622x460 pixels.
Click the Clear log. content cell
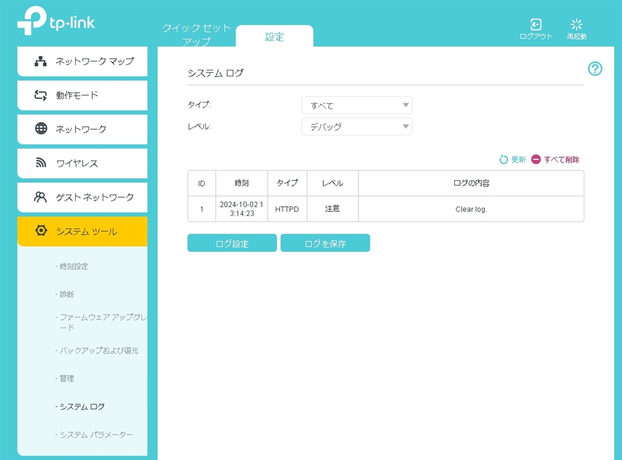pos(471,209)
